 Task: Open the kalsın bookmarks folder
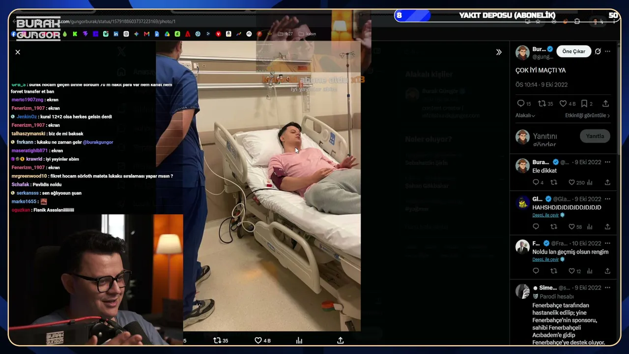click(307, 34)
